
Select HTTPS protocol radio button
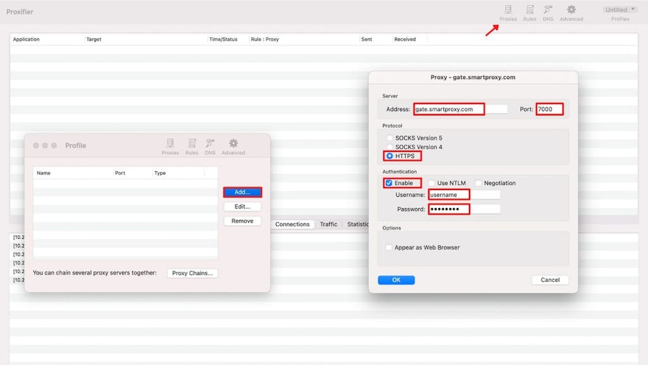[x=389, y=156]
